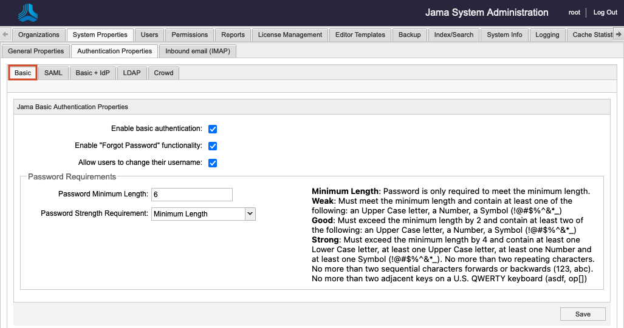The height and width of the screenshot is (328, 624).
Task: Toggle the "Forgot Password" functionality checkbox
Action: click(x=213, y=146)
